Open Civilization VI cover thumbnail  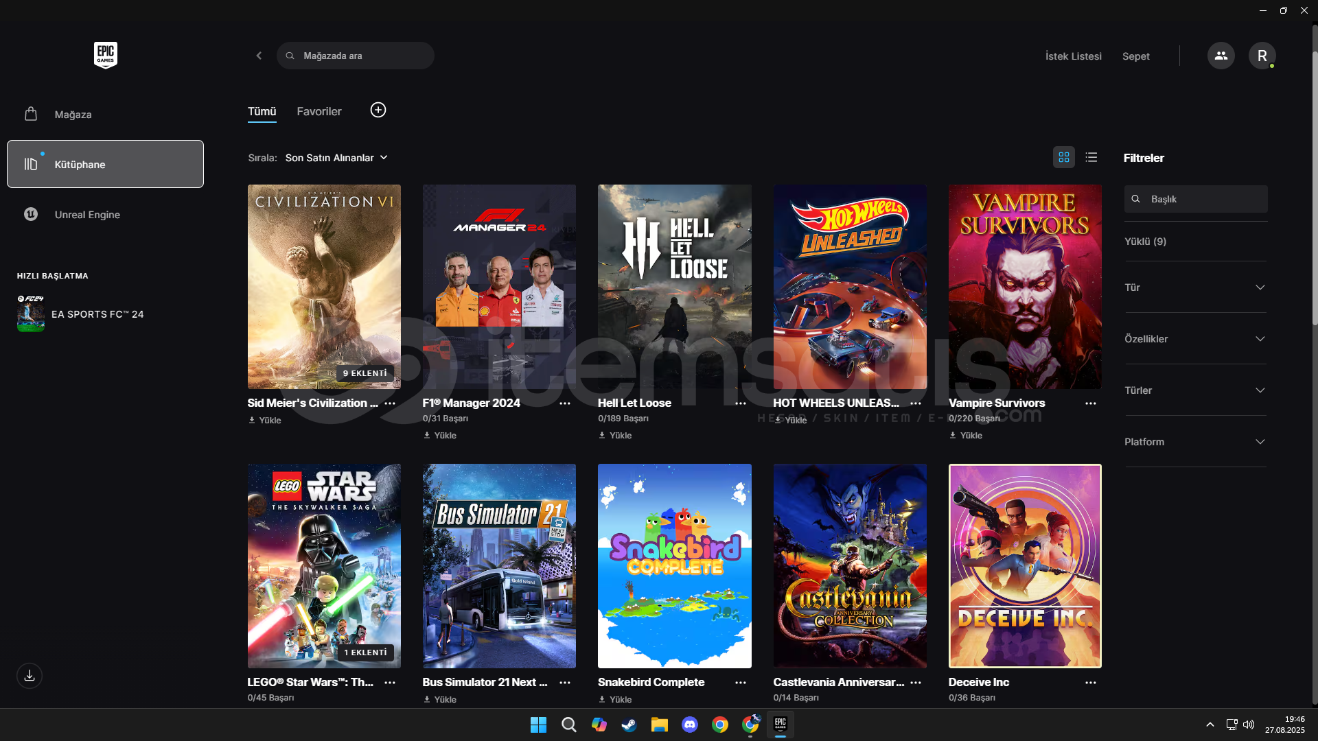324,287
